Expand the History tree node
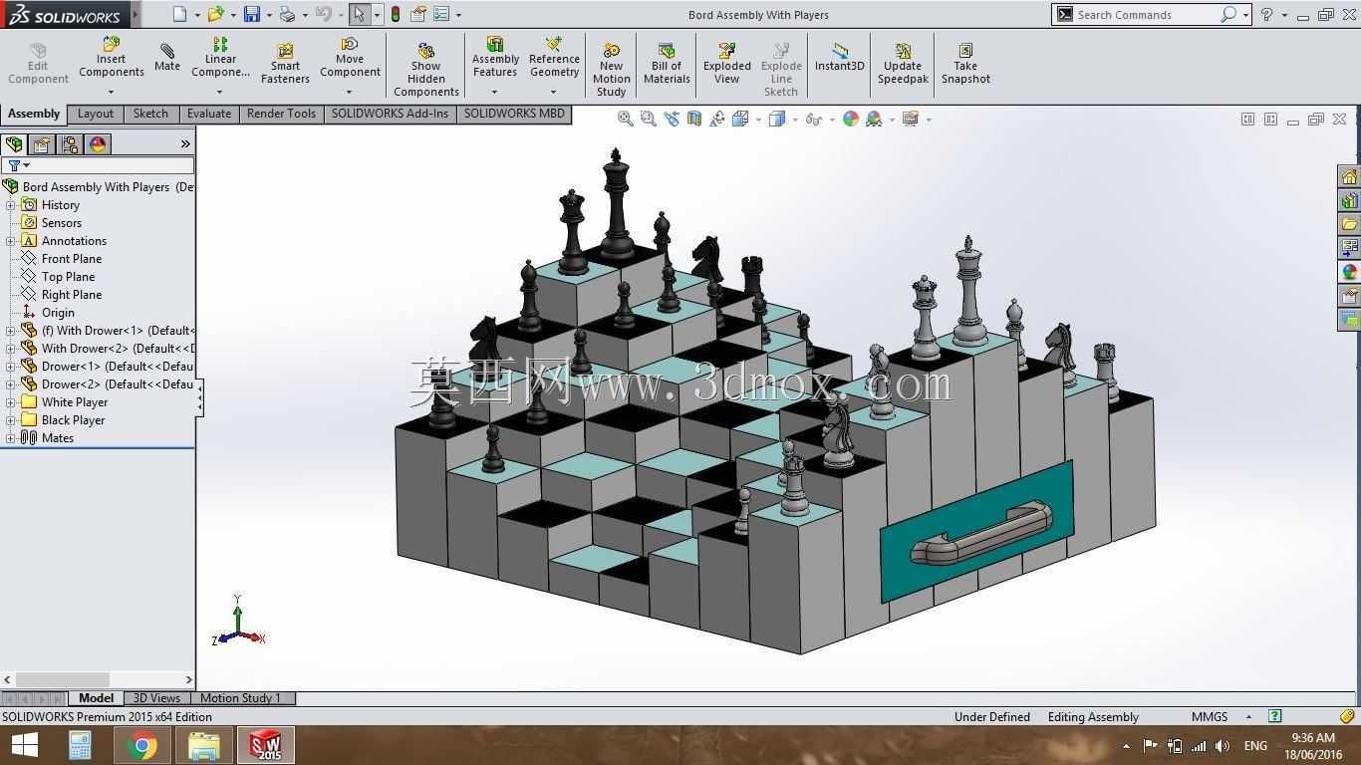 tap(11, 205)
